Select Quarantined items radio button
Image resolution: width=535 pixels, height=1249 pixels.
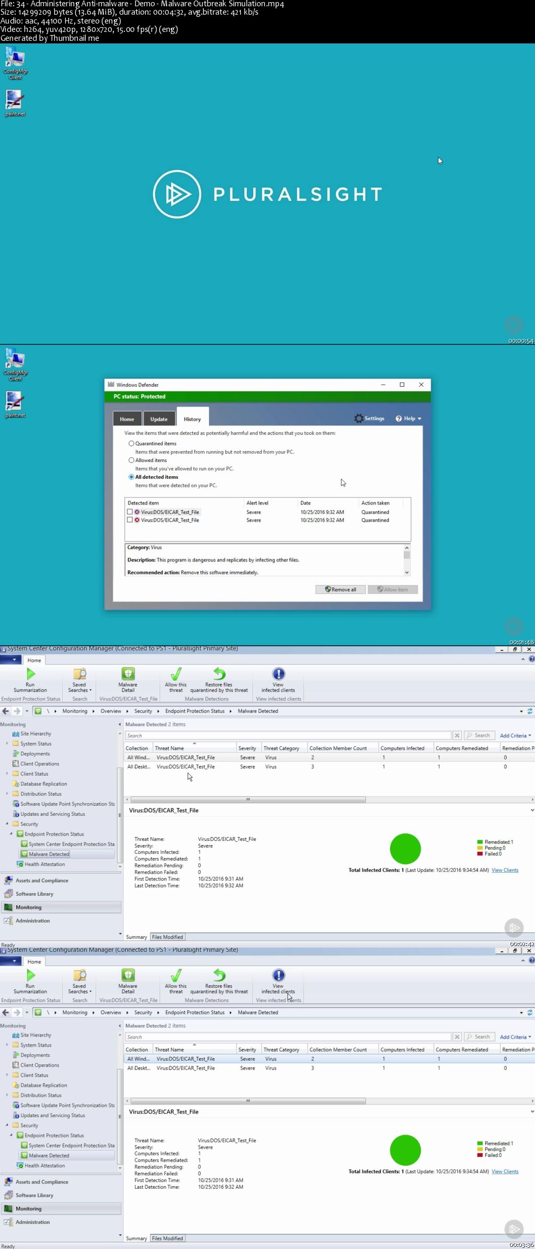(x=131, y=443)
